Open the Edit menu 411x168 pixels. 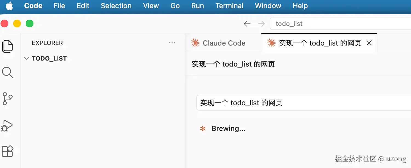pyautogui.click(x=83, y=6)
